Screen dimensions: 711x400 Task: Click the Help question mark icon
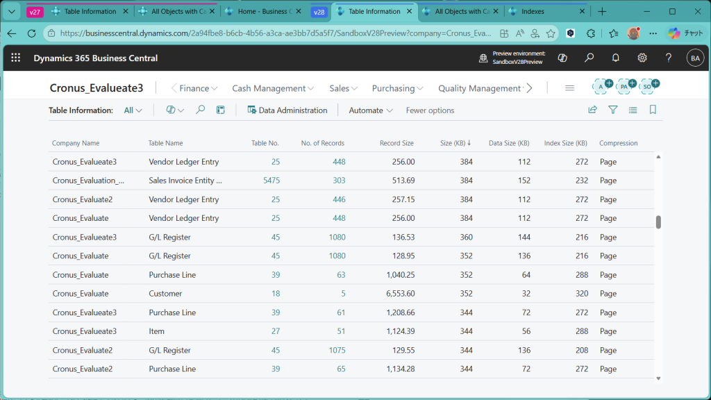coord(669,58)
